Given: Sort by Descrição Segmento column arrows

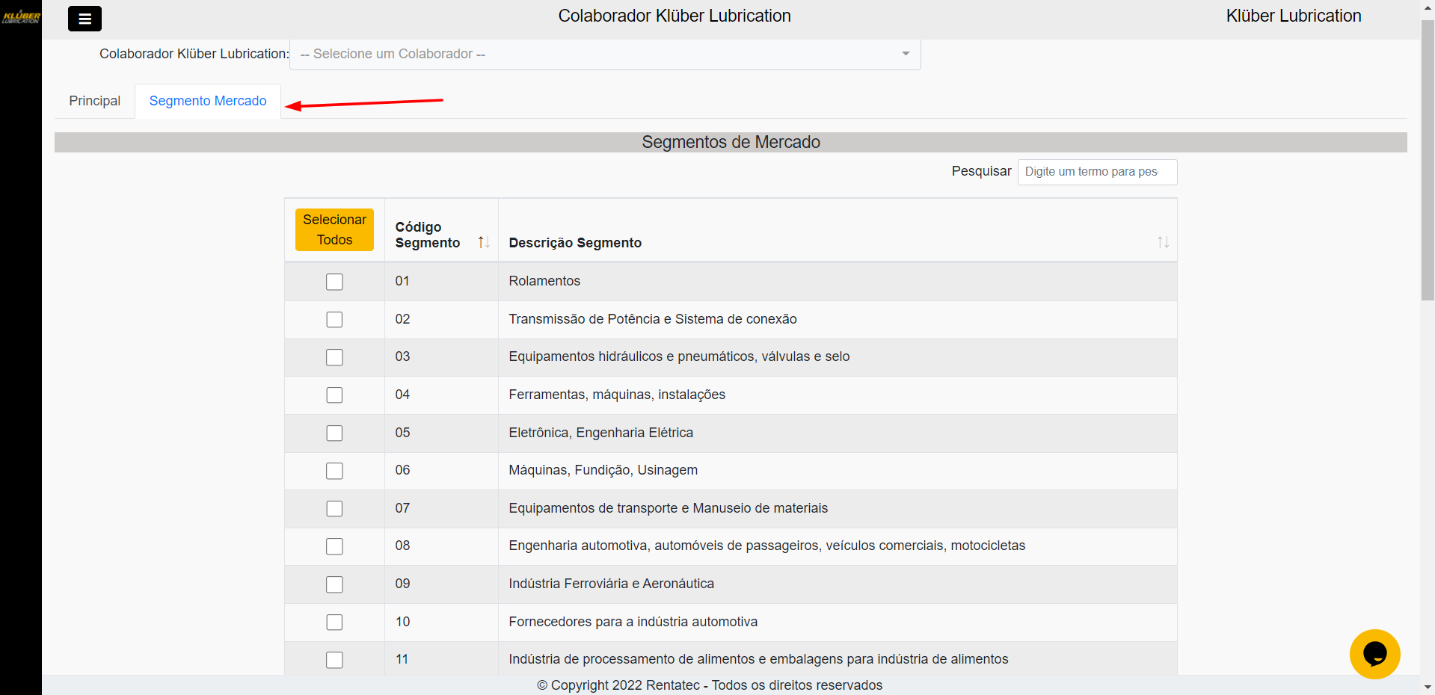Looking at the screenshot, I should click(1162, 242).
